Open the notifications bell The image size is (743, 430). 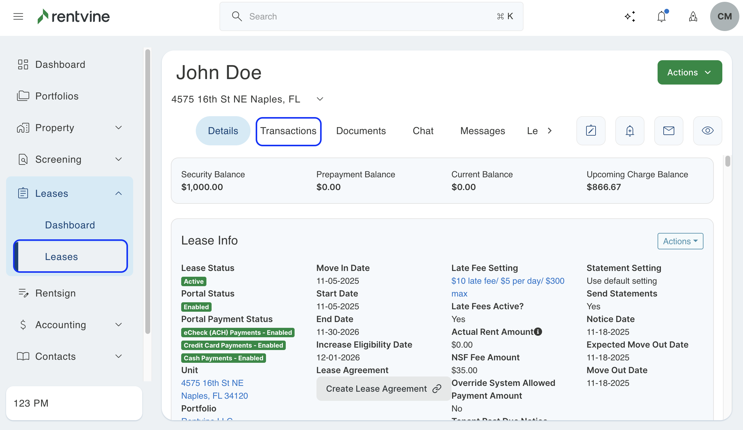pyautogui.click(x=662, y=16)
